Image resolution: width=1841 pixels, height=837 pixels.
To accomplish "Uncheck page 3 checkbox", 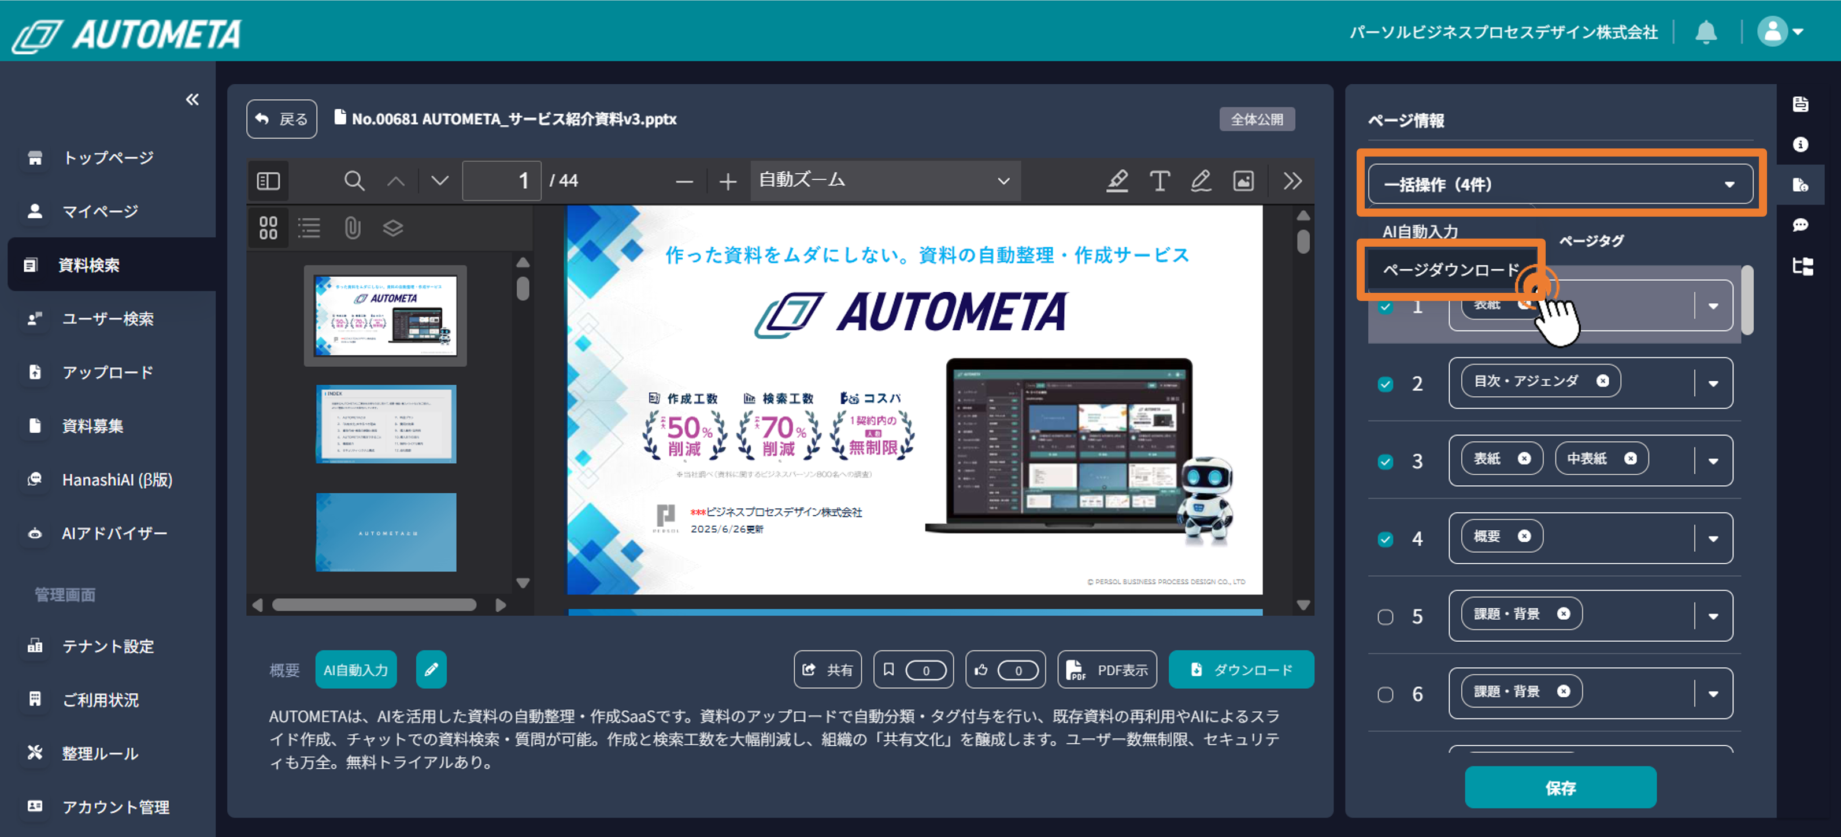I will (1385, 462).
